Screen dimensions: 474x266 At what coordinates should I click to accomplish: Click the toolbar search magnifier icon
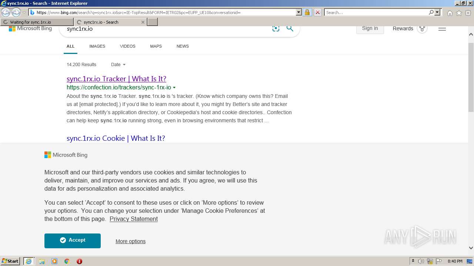pos(431,13)
